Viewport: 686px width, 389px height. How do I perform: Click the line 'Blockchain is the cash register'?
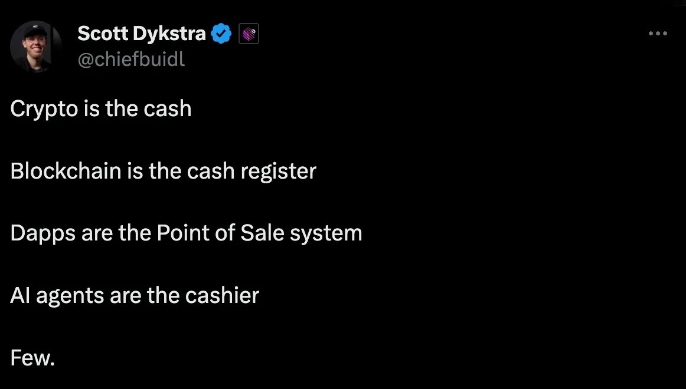coord(163,171)
